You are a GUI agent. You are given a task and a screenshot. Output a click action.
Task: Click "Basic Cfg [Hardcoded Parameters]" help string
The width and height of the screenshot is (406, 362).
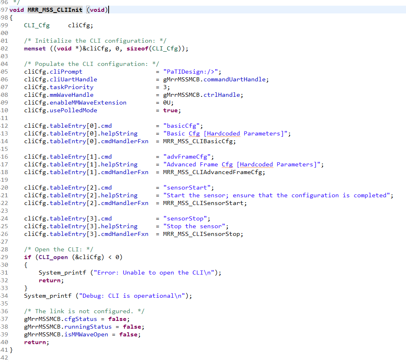click(225, 133)
